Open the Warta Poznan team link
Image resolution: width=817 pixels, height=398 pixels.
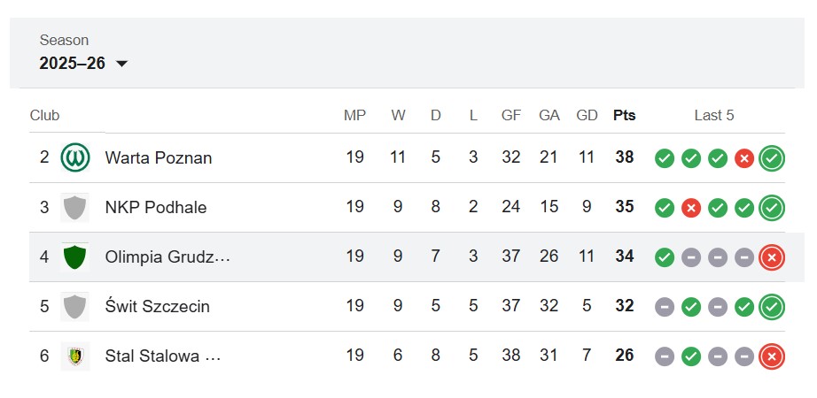click(159, 157)
